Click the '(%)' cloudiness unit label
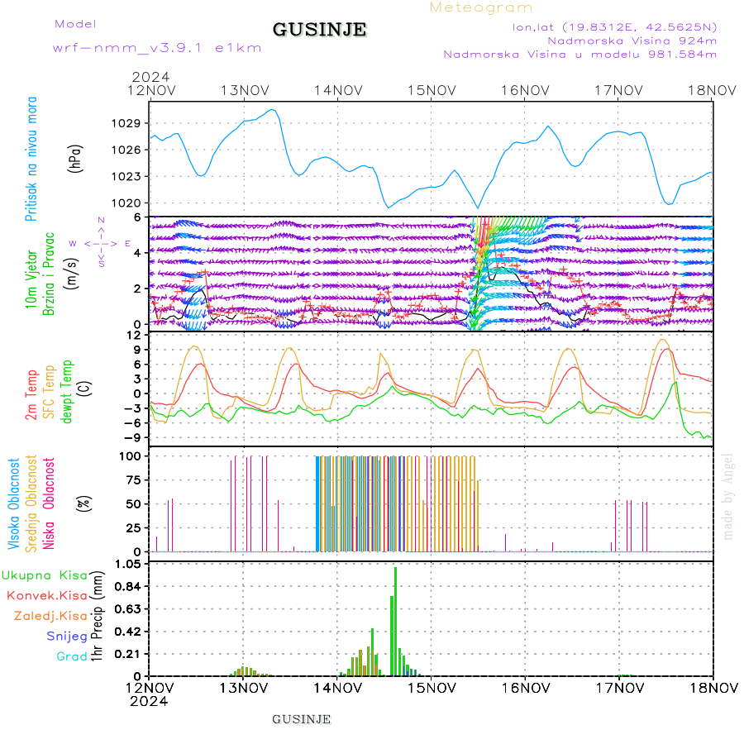The height and width of the screenshot is (744, 744). (84, 503)
